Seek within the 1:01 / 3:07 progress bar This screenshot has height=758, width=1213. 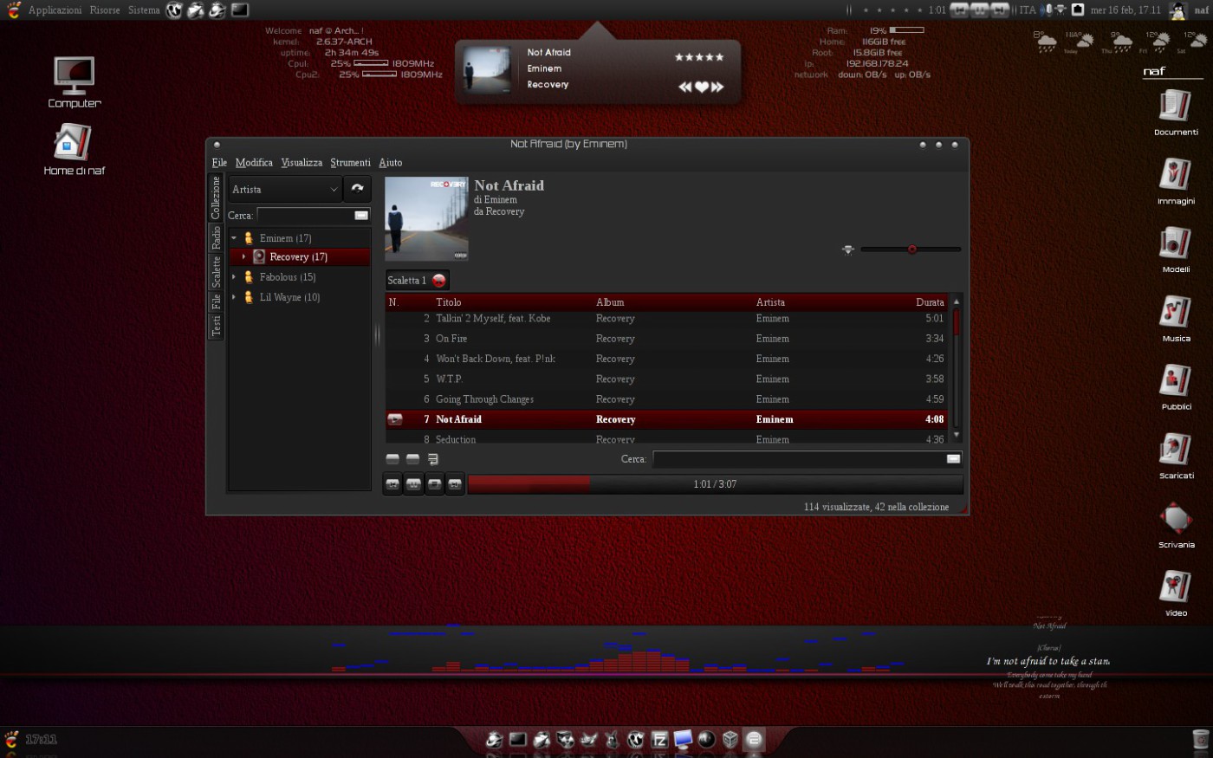(715, 484)
